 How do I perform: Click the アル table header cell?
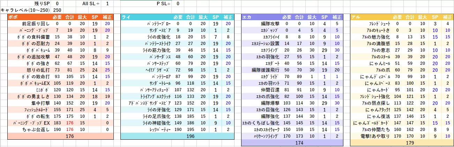point(371,17)
